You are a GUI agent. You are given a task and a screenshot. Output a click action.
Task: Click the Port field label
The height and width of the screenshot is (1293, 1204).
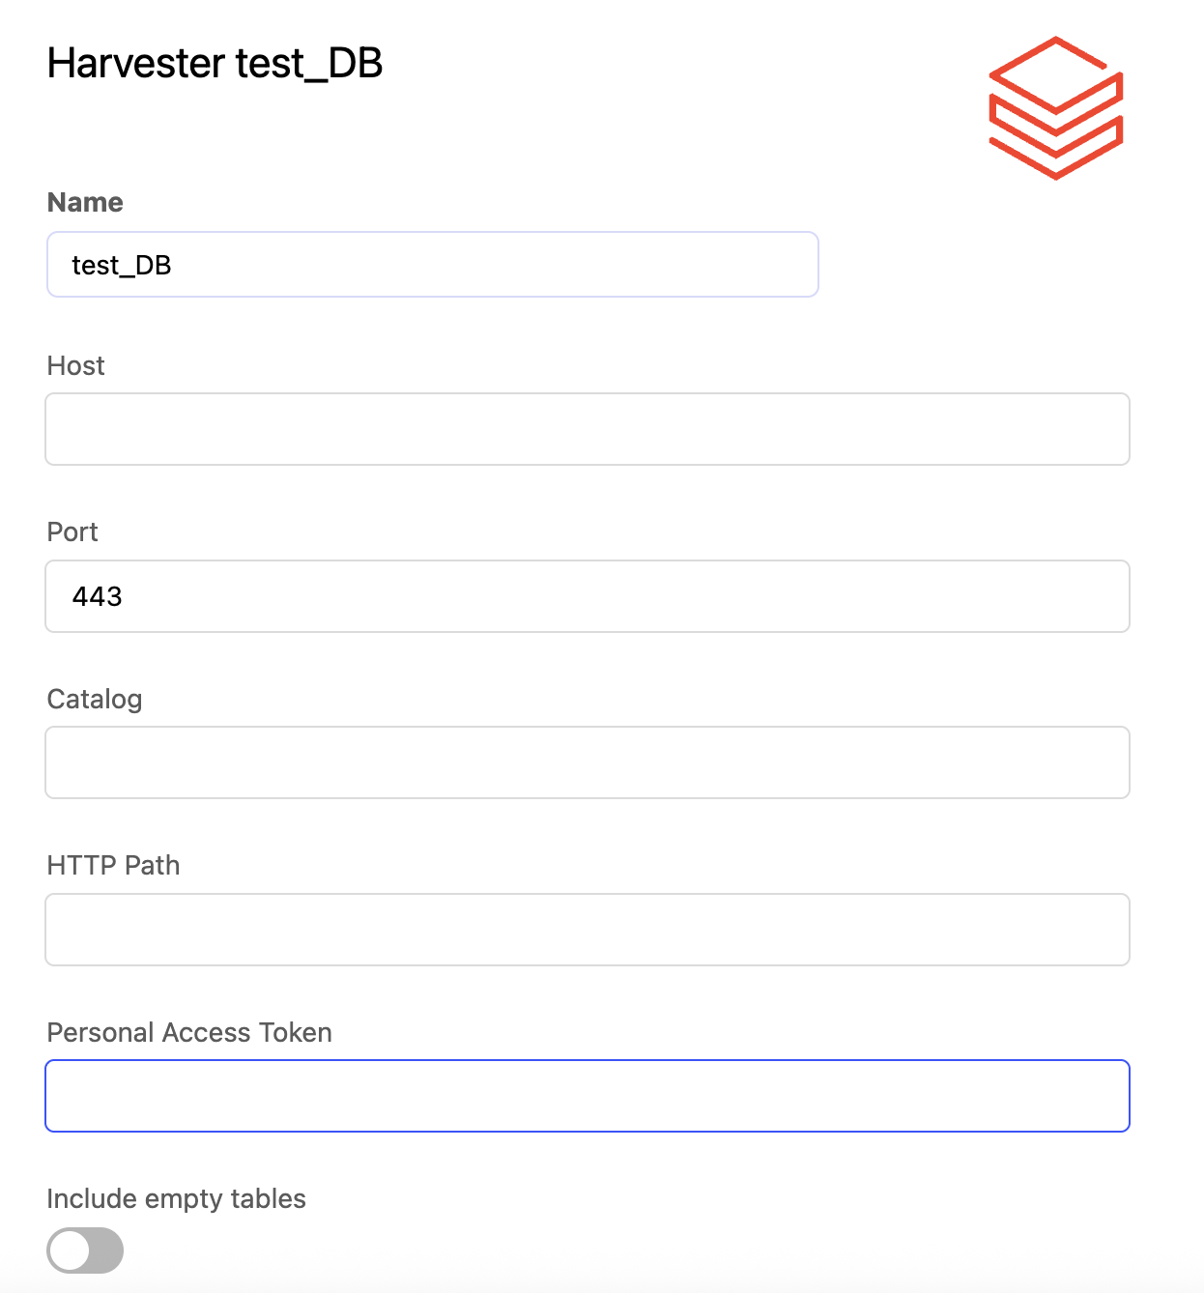click(x=72, y=532)
